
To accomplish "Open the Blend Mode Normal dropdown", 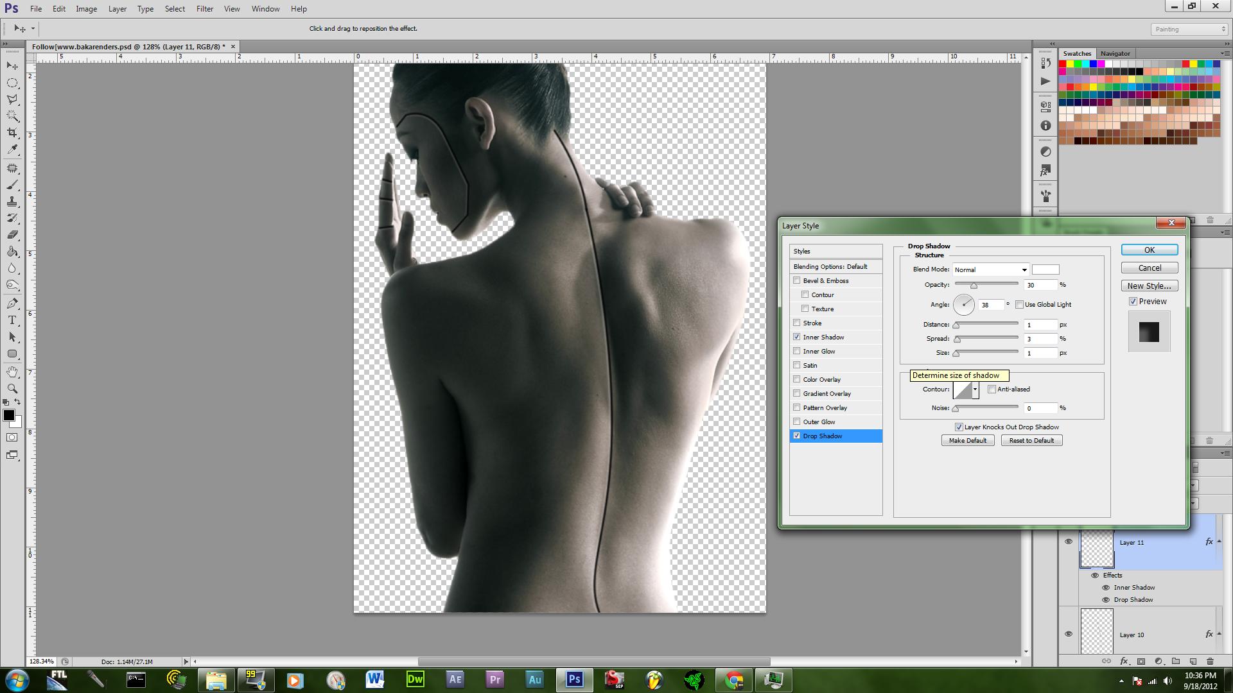I will (991, 269).
